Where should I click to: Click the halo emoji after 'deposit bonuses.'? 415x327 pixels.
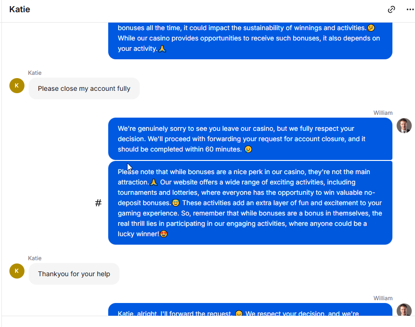point(176,203)
